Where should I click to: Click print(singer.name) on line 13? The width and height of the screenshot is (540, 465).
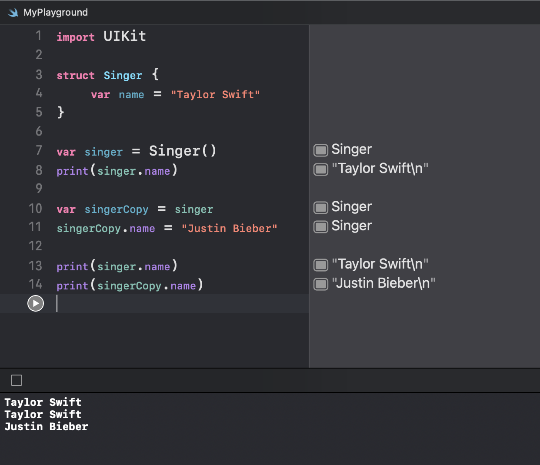(x=117, y=266)
